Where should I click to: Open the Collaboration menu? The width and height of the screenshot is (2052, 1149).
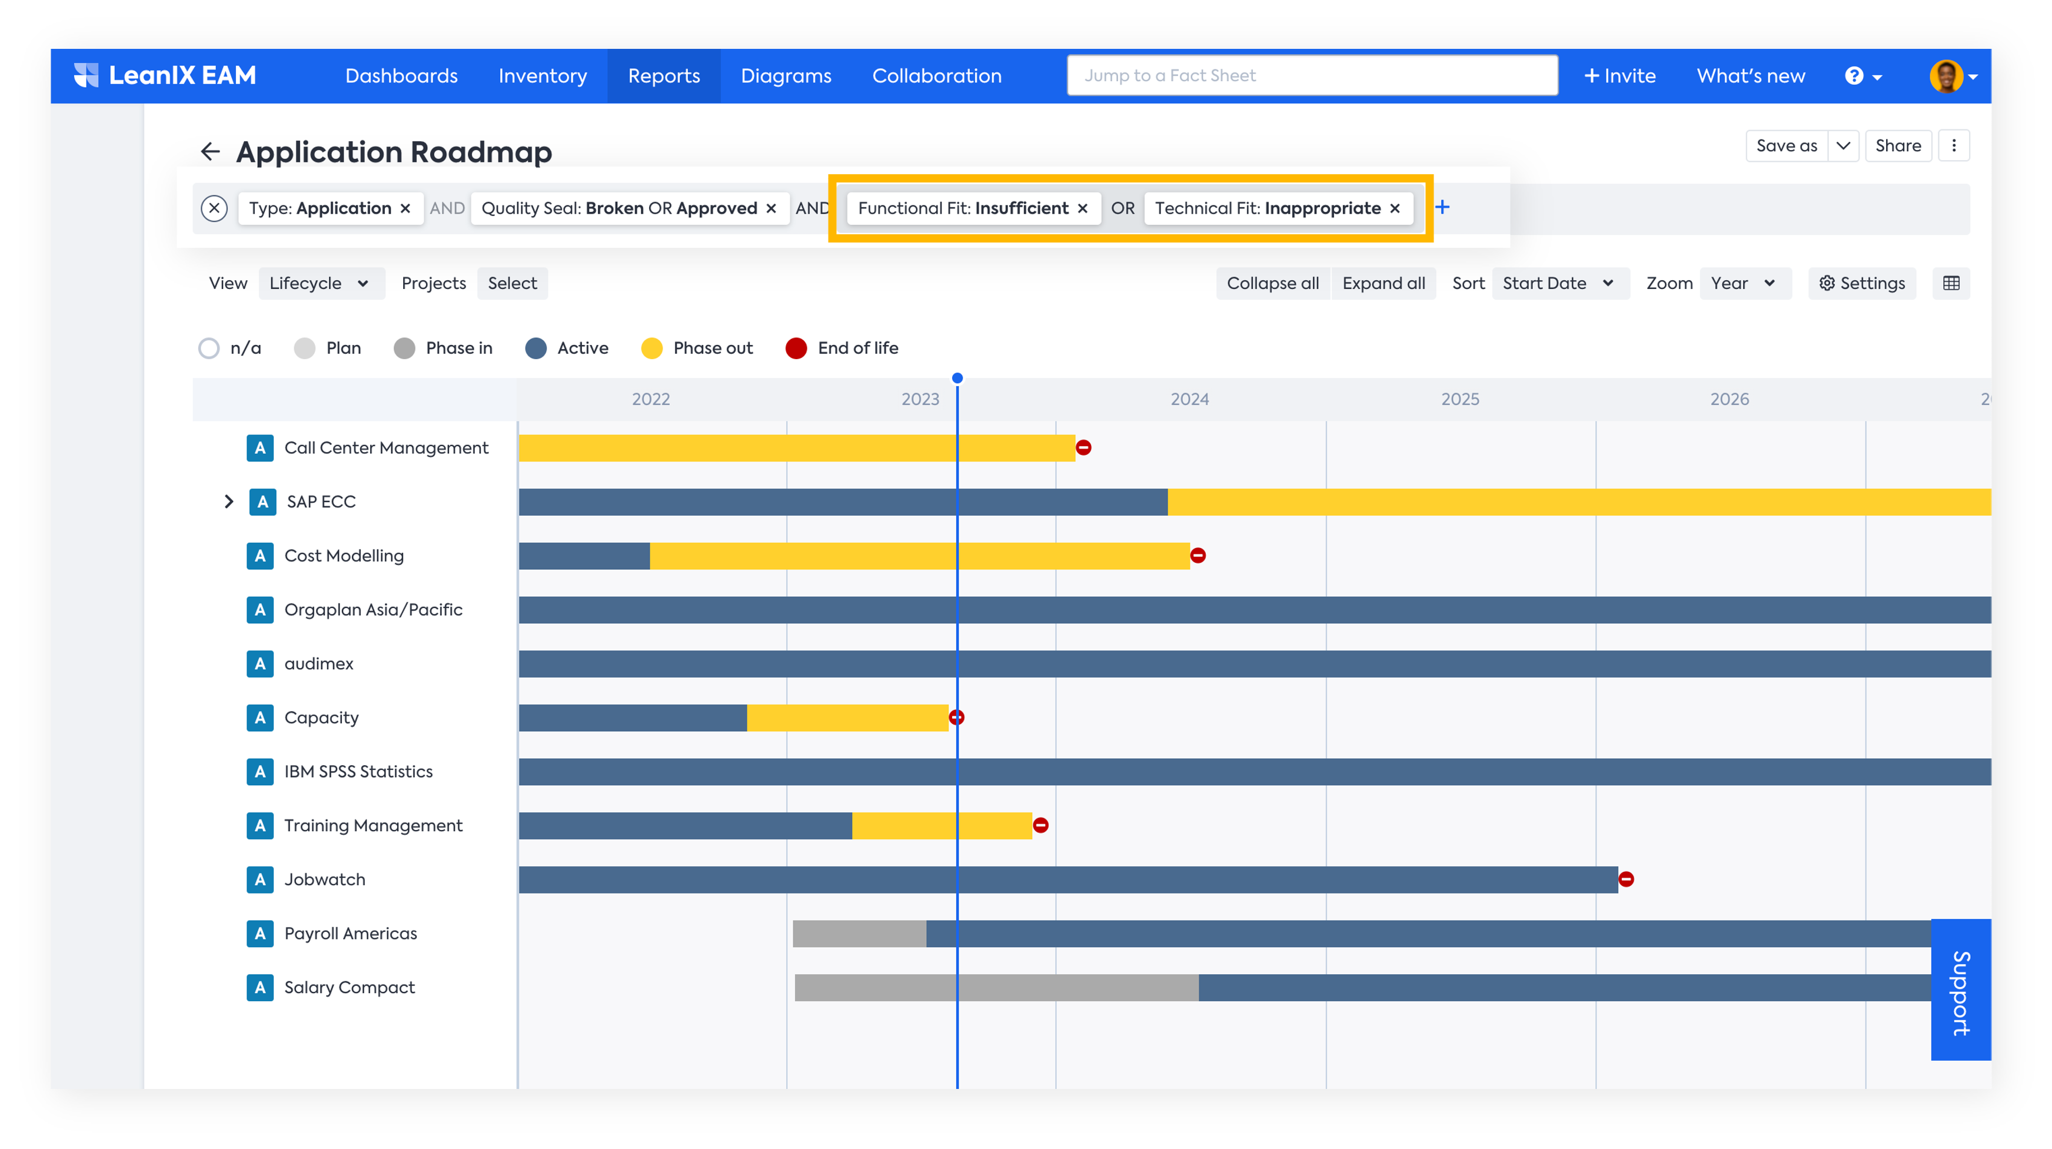click(937, 76)
